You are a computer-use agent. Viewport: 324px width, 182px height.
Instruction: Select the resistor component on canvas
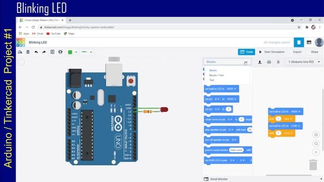[x=148, y=112]
